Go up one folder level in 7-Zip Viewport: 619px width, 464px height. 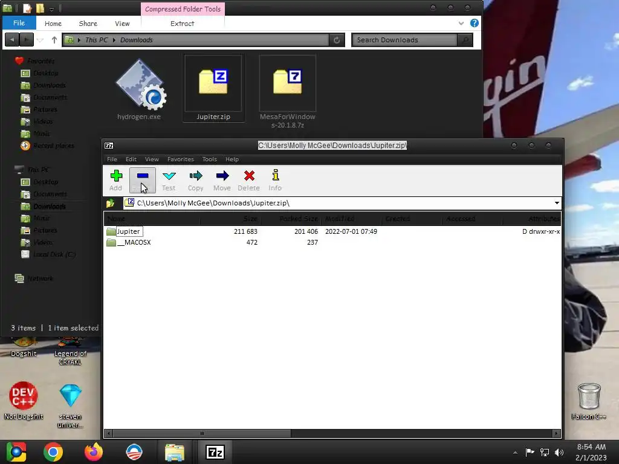111,203
